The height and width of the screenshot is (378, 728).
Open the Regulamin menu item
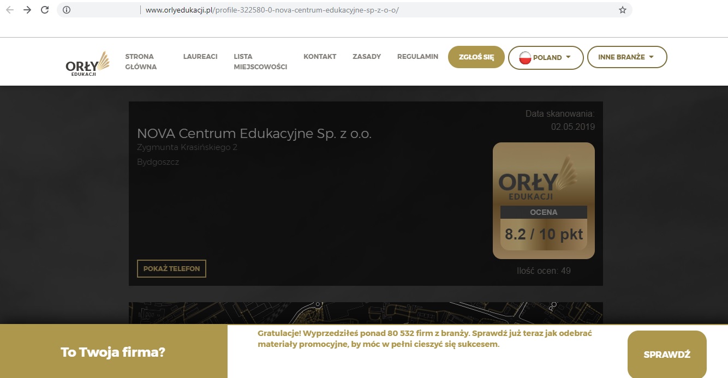click(417, 57)
